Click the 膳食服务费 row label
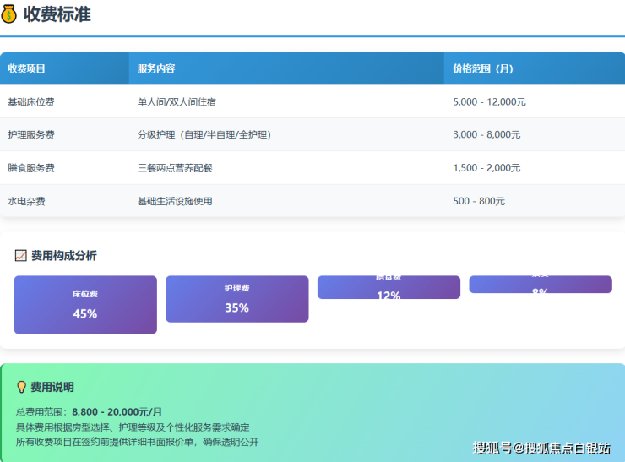This screenshot has height=462, width=625. pyautogui.click(x=31, y=168)
